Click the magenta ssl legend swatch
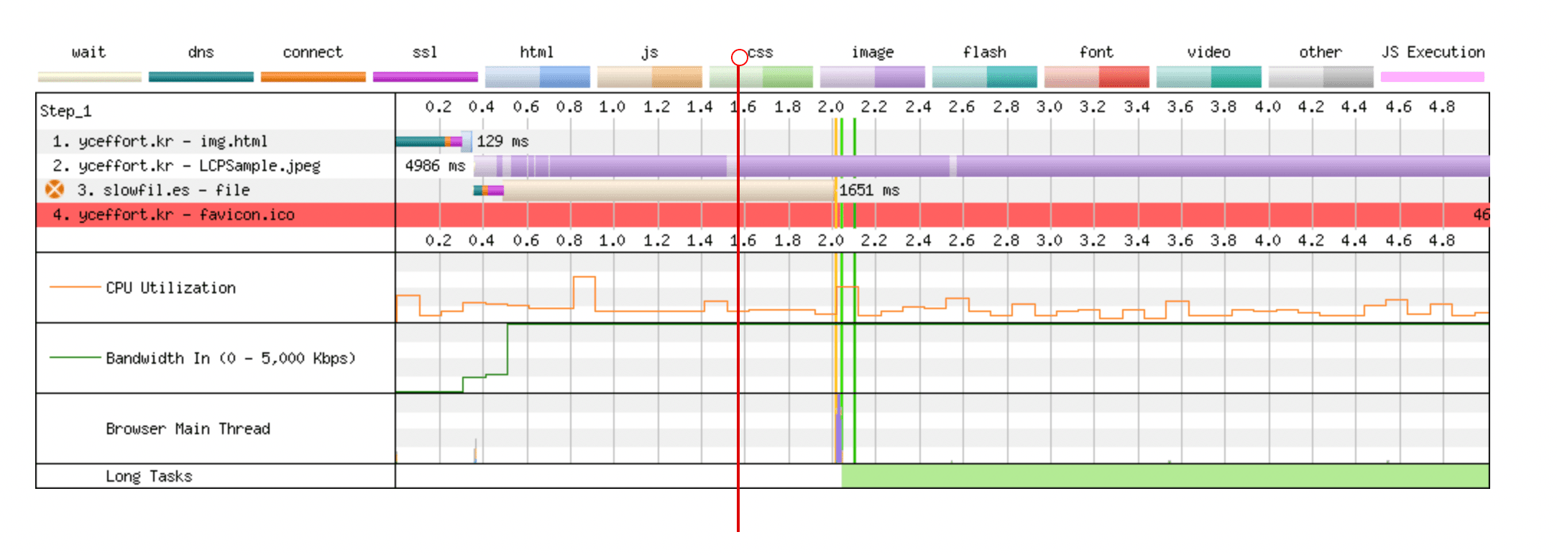 (x=425, y=77)
